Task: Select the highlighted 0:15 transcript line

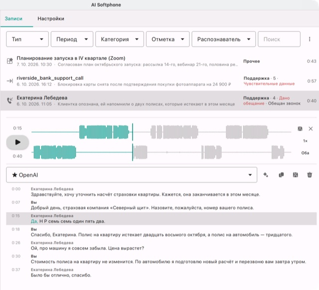Action: (161, 219)
